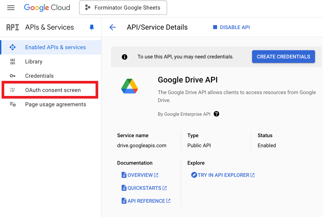
Task: Open the Forminator Google Sheets project selector
Action: point(123,8)
